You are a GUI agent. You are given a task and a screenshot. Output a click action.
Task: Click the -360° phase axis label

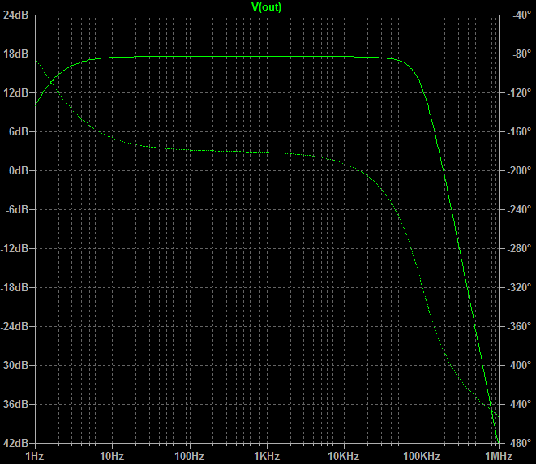[519, 326]
